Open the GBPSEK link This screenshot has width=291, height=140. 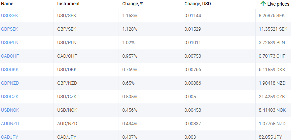pyautogui.click(x=10, y=29)
